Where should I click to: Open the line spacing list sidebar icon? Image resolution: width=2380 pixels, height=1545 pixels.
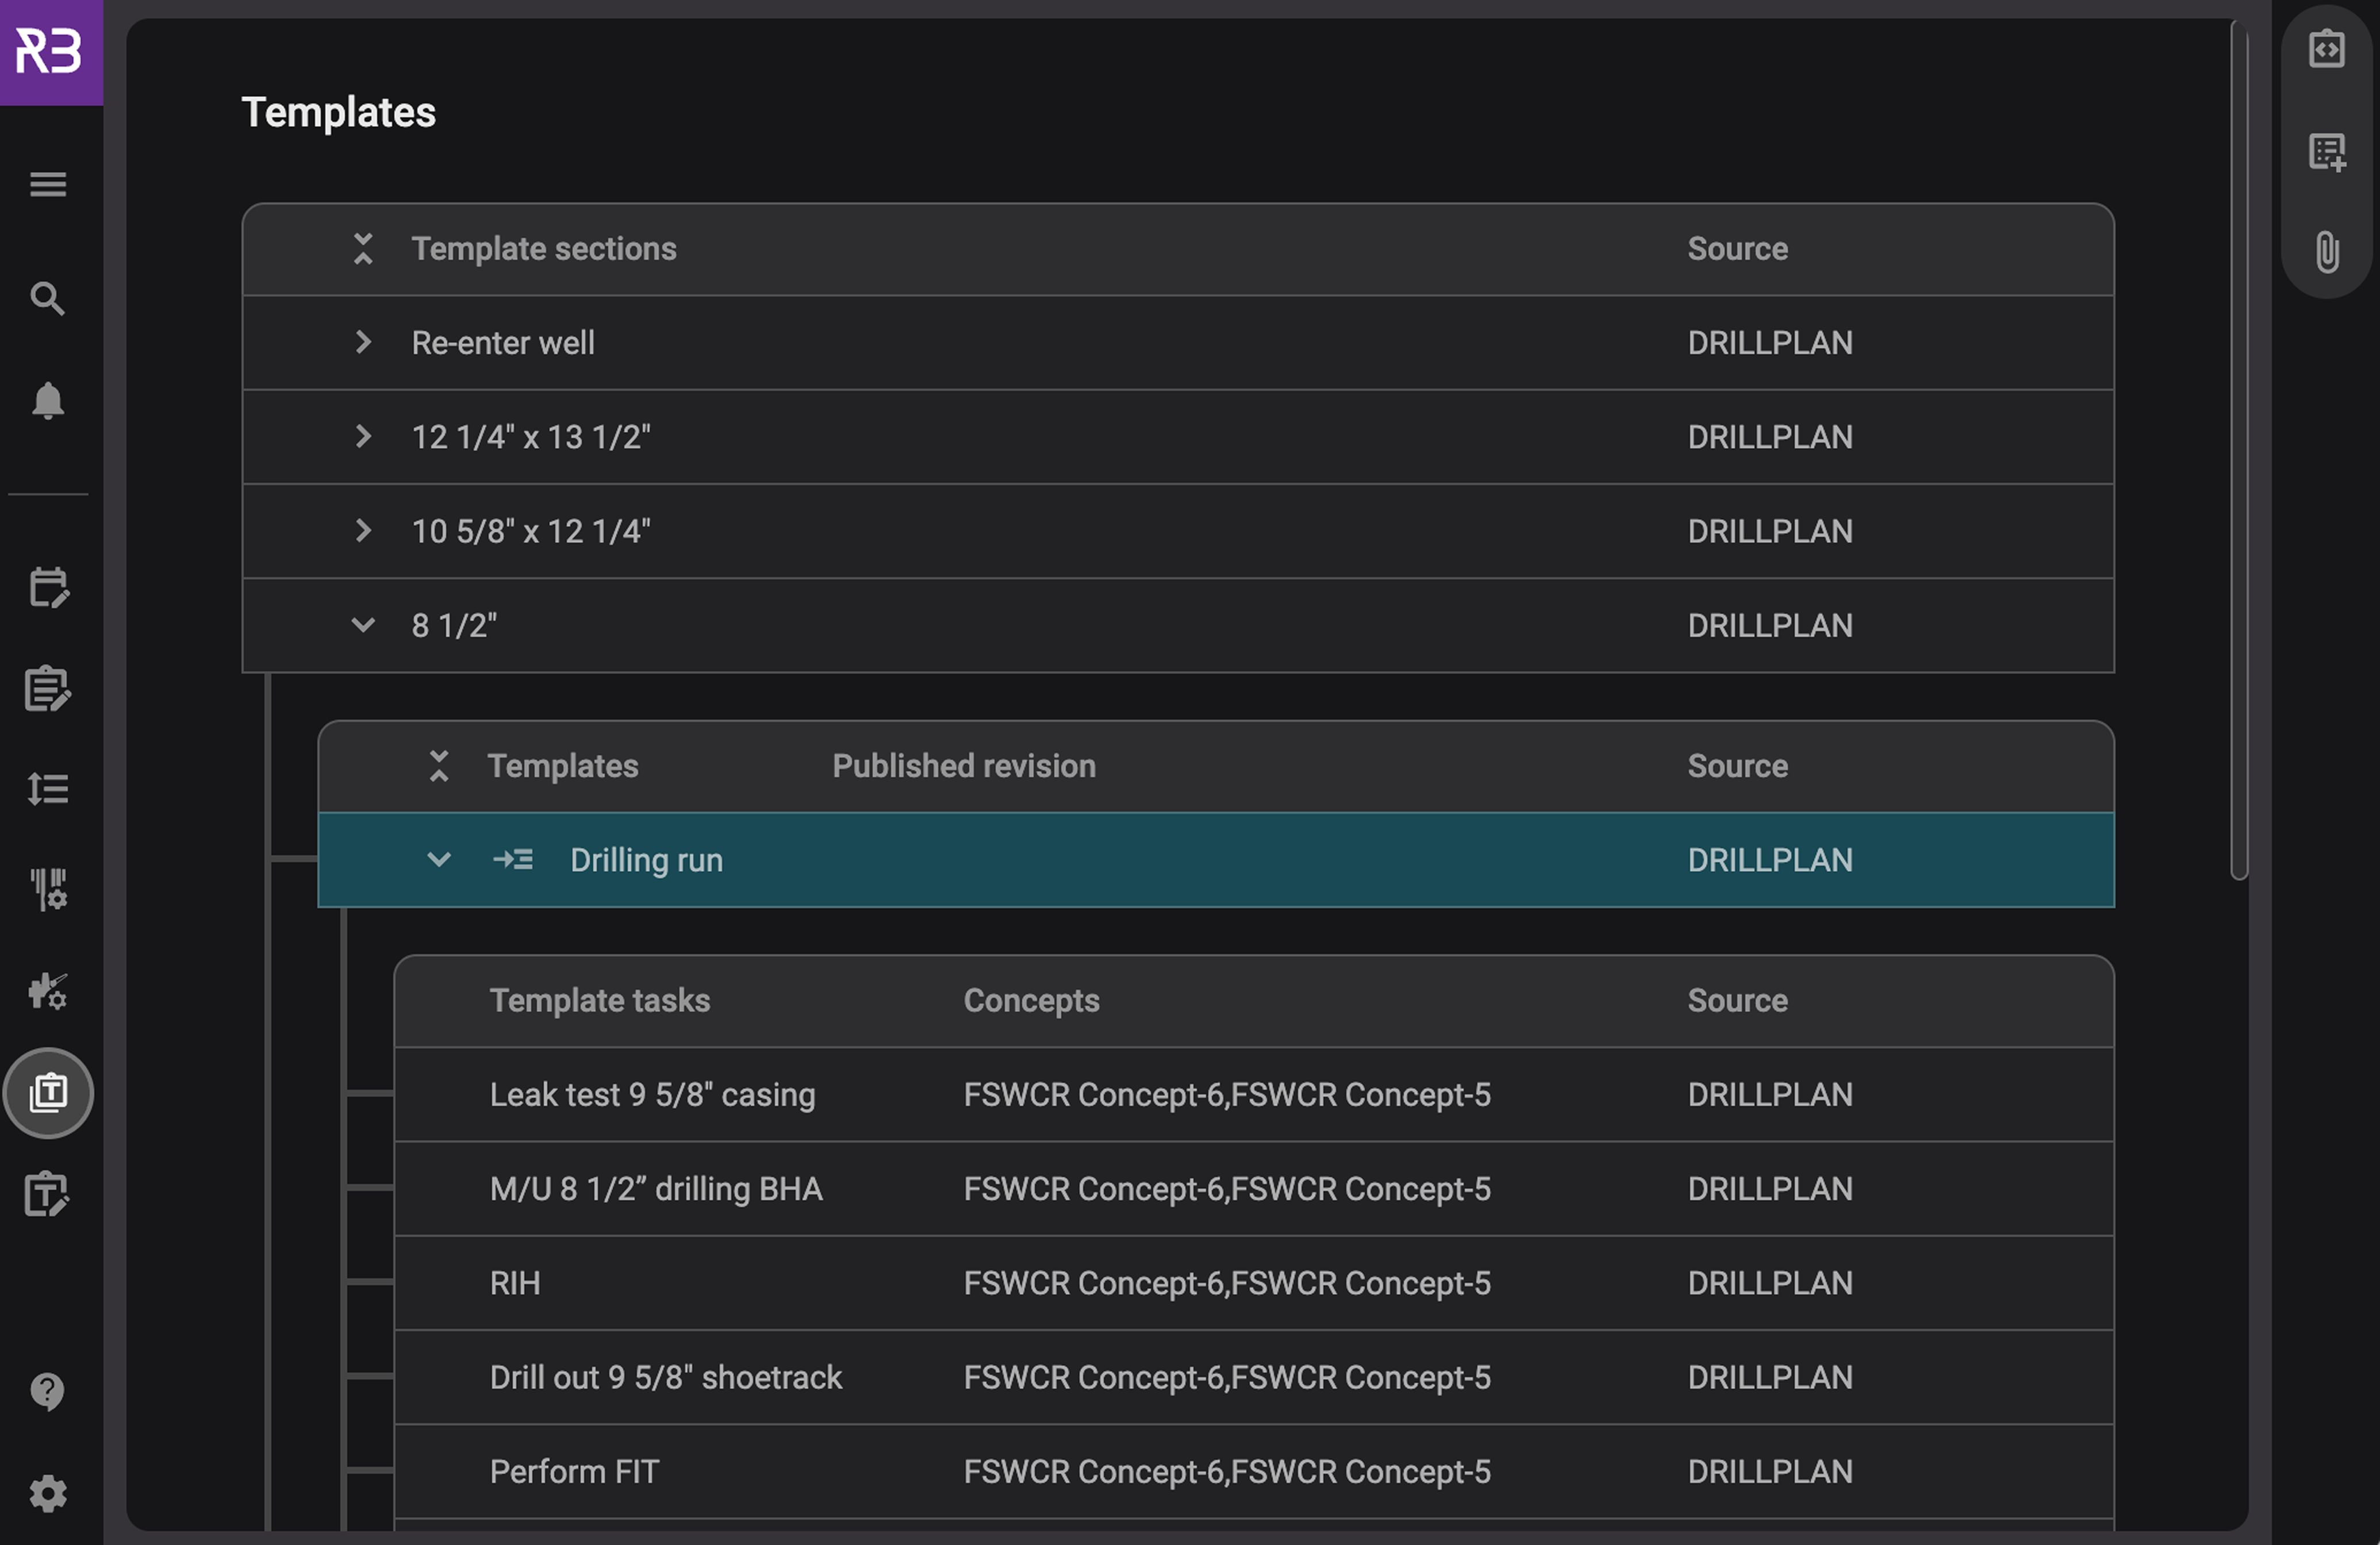[48, 789]
